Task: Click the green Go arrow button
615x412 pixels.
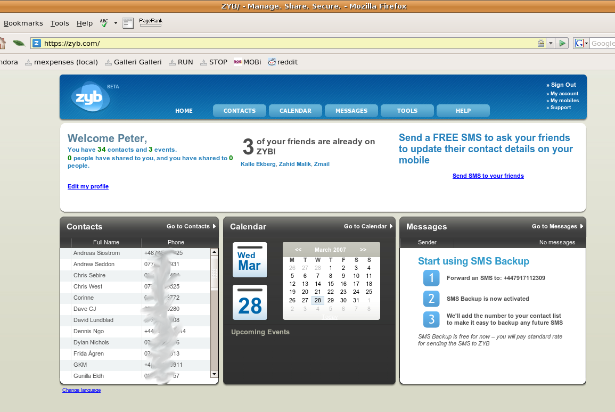Action: point(562,43)
